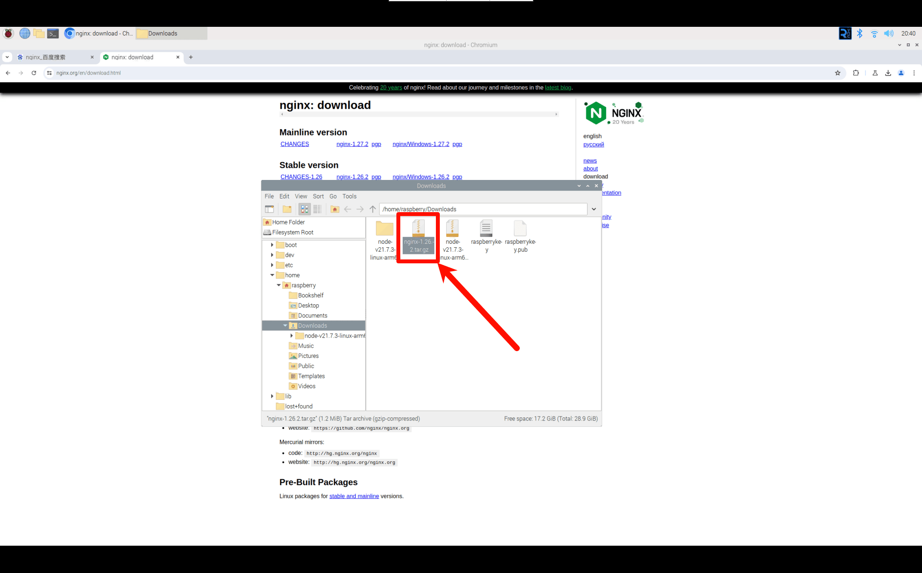
Task: Open the Tools menu in the file manager
Action: (x=349, y=196)
